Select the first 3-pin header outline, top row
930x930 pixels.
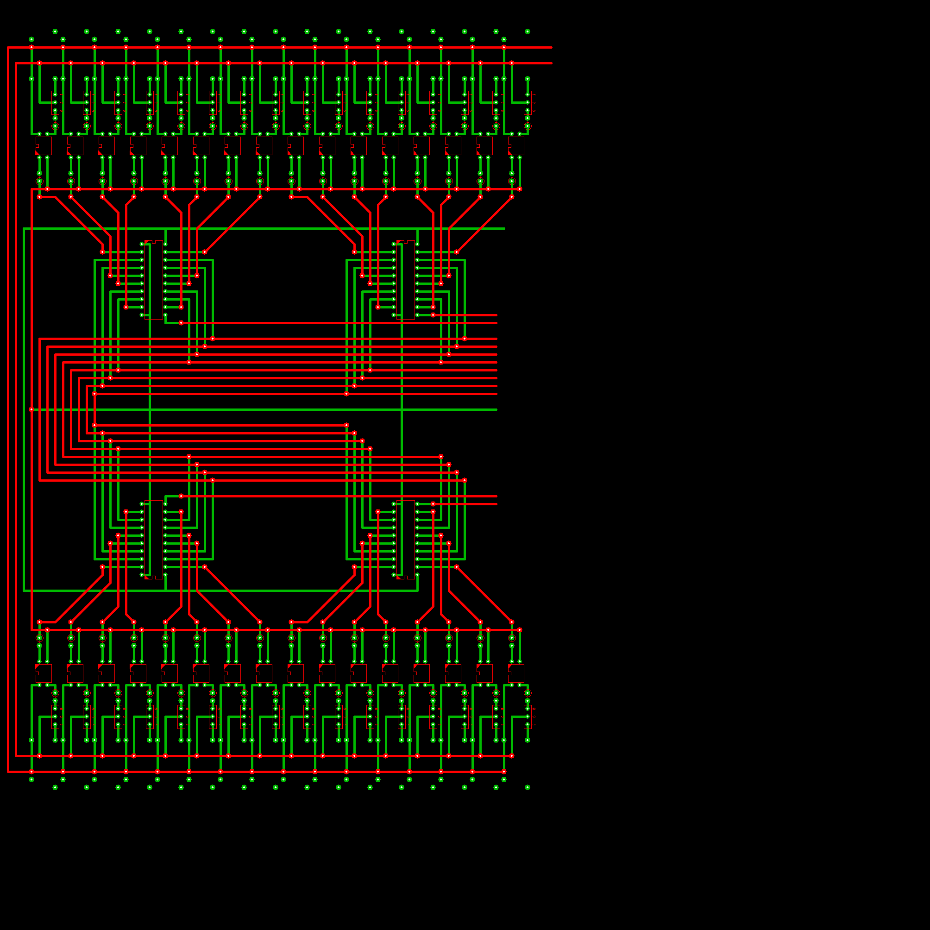[x=56, y=102]
